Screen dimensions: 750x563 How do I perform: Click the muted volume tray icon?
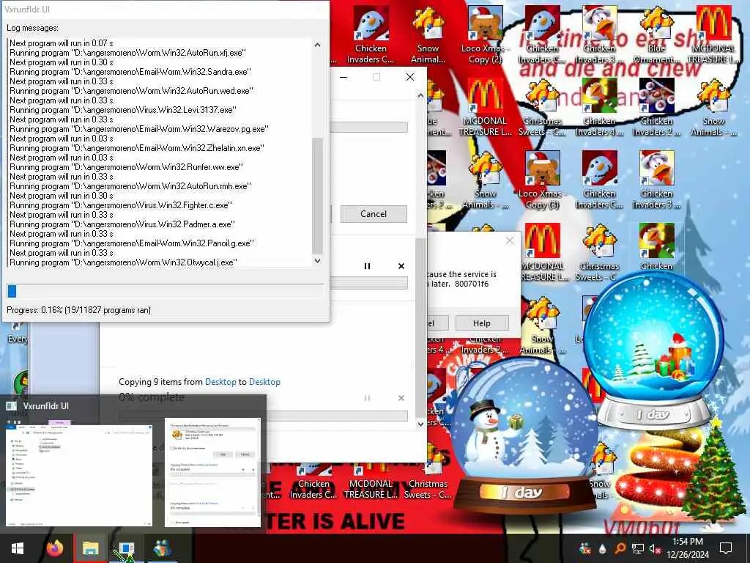pos(655,548)
